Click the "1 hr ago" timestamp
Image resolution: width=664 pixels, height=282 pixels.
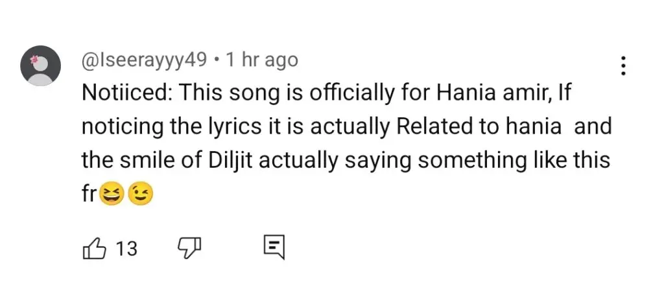click(262, 60)
